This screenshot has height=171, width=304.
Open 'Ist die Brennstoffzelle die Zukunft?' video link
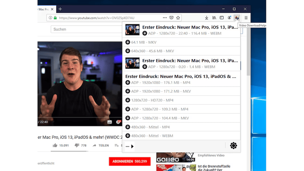[x=214, y=168]
